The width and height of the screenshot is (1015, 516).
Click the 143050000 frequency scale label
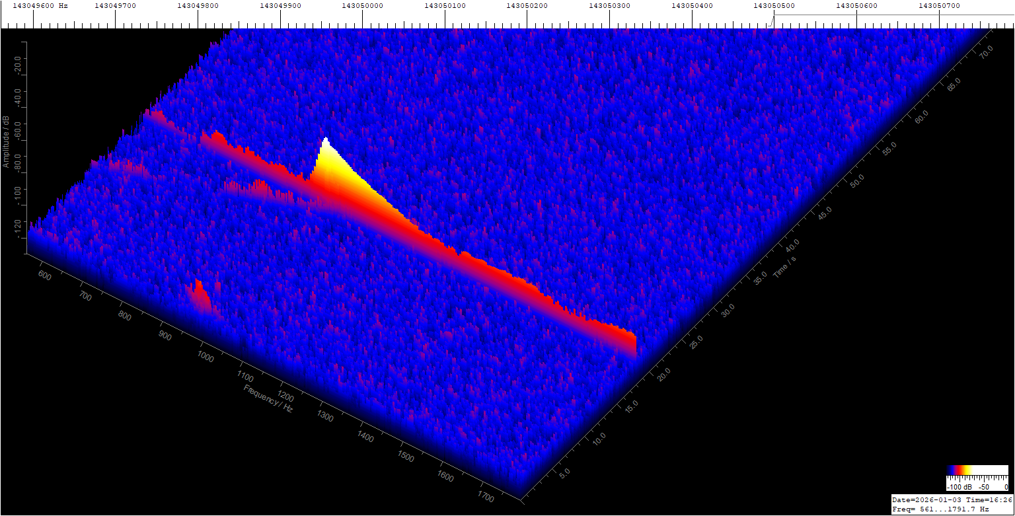(x=363, y=5)
